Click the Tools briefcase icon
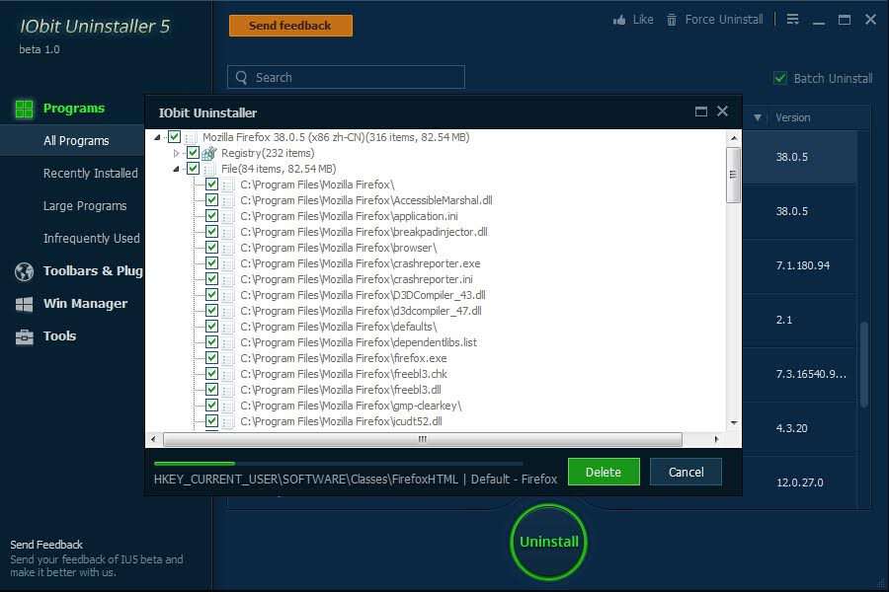 (x=25, y=336)
